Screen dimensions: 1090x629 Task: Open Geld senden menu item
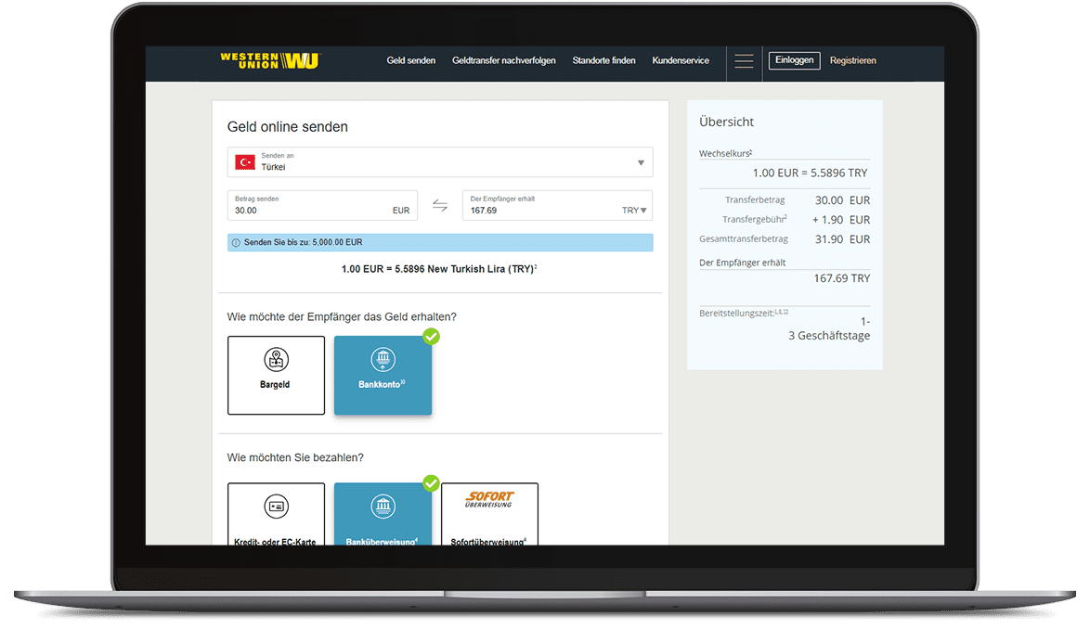pos(410,61)
